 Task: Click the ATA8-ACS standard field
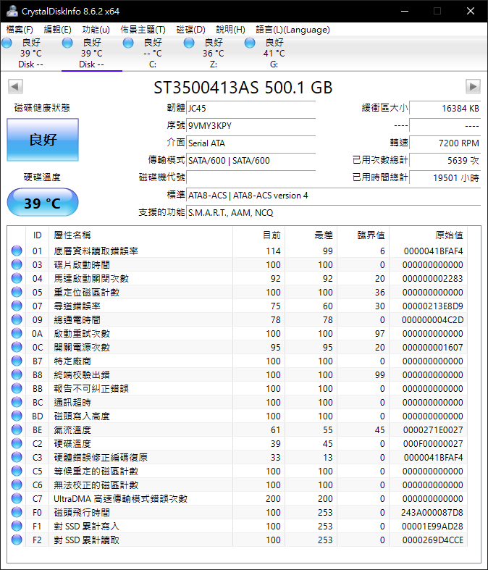[333, 196]
